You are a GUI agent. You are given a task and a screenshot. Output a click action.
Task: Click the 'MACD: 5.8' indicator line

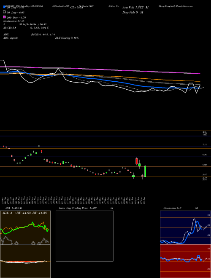10,28
